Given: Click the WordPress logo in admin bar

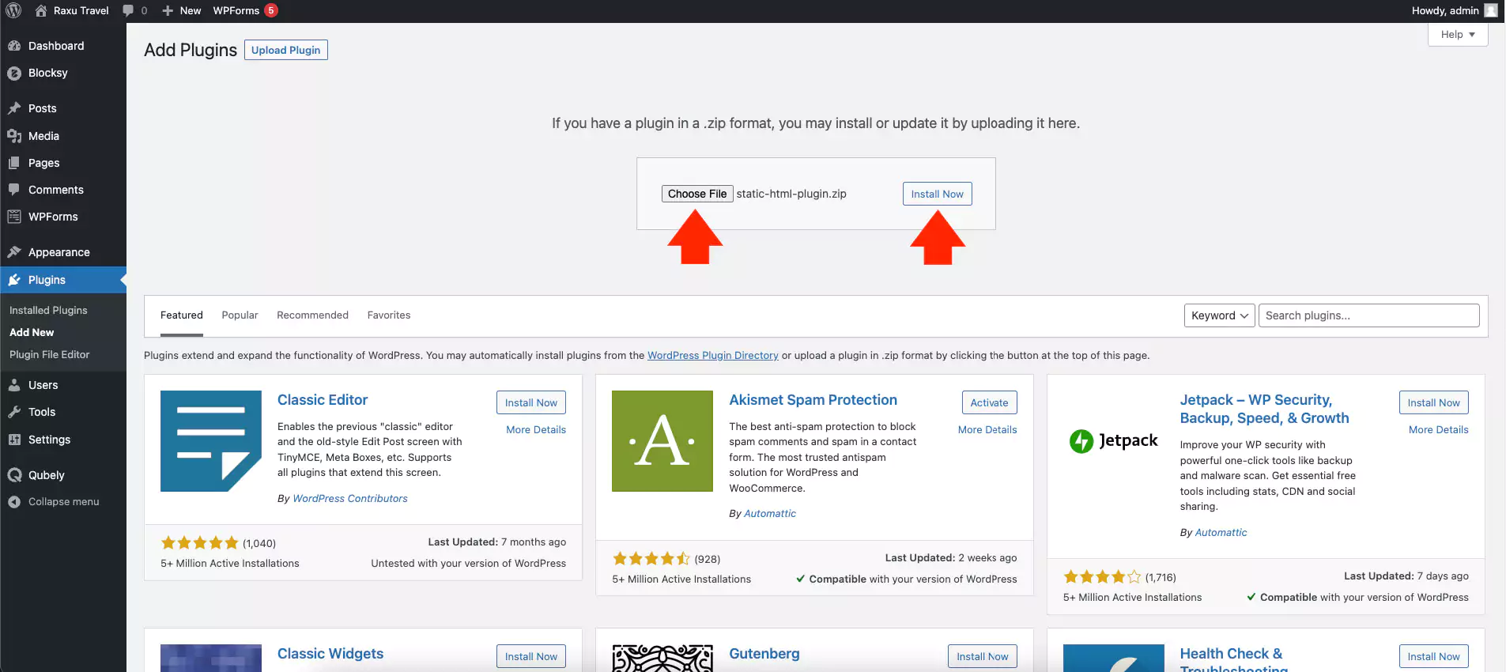Looking at the screenshot, I should tap(13, 10).
